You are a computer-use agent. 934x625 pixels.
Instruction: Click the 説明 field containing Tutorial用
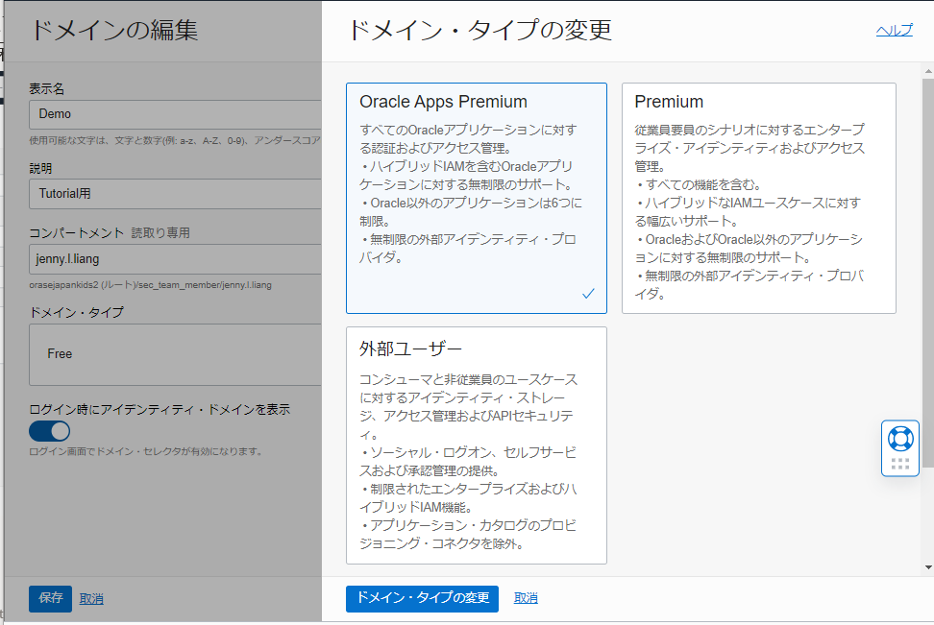[175, 193]
